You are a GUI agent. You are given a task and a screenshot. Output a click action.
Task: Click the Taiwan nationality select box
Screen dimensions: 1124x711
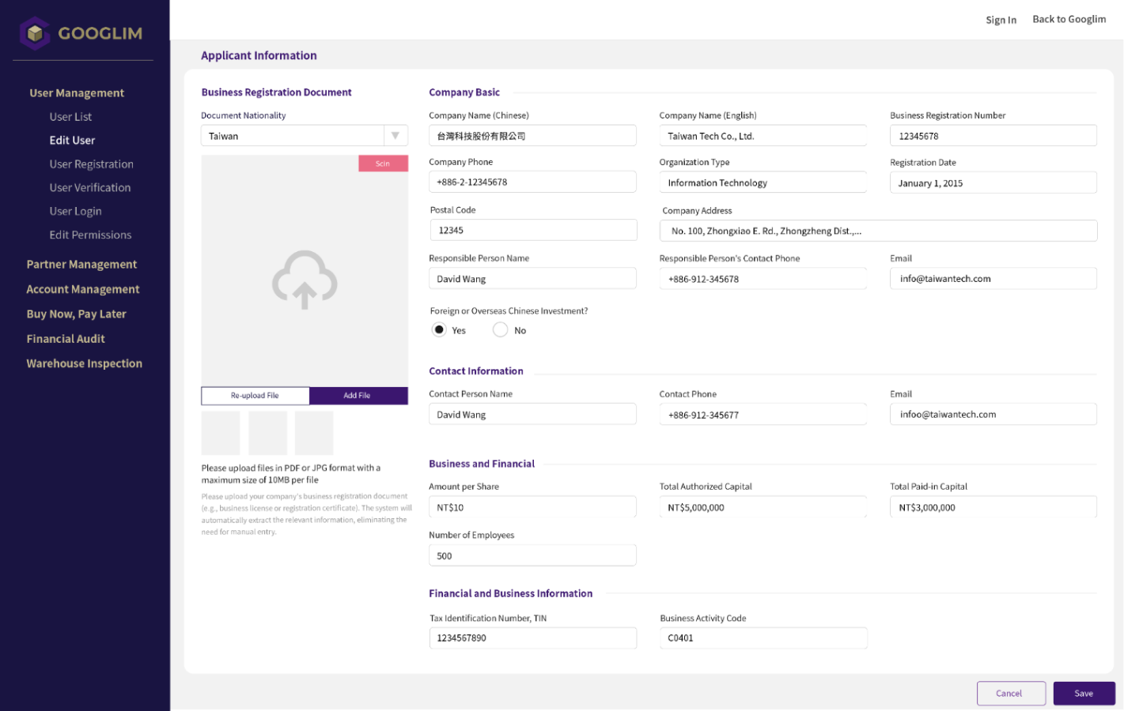pos(305,136)
